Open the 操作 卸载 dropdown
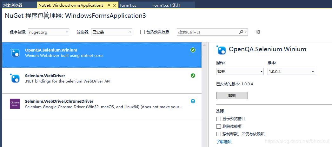 (240, 71)
